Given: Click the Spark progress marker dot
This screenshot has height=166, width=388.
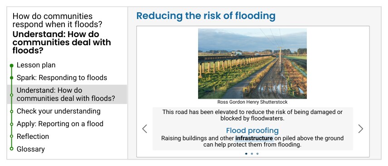Looking at the screenshot, I should (x=11, y=78).
